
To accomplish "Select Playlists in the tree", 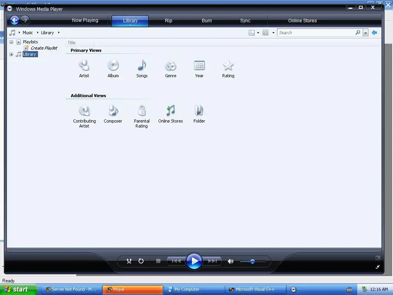I will 30,42.
